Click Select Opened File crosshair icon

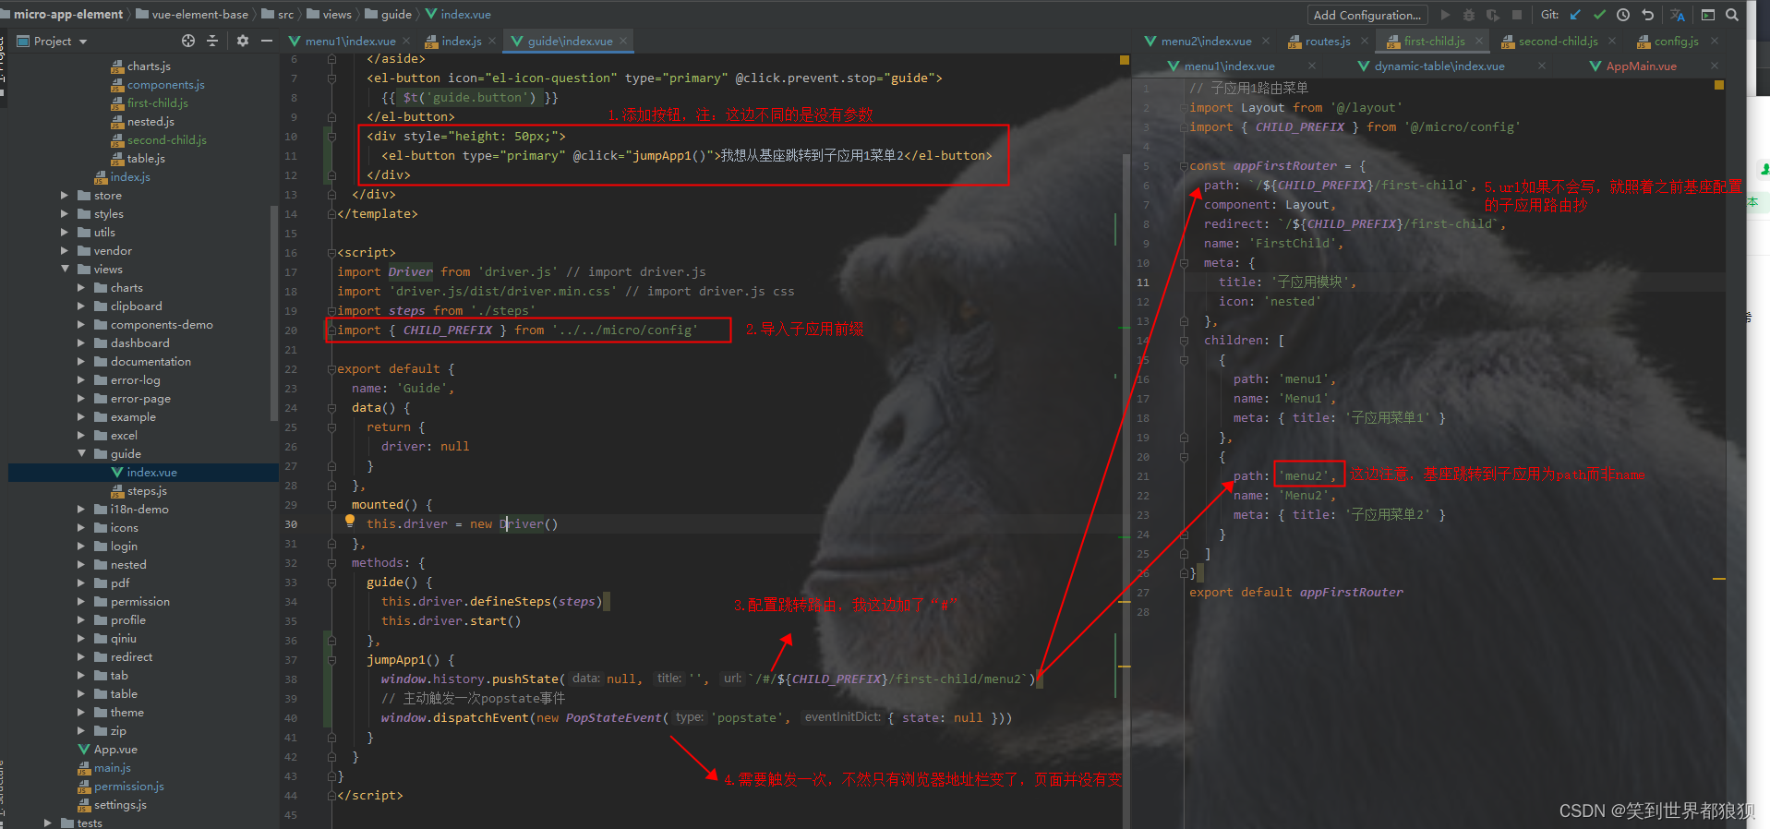click(x=188, y=41)
